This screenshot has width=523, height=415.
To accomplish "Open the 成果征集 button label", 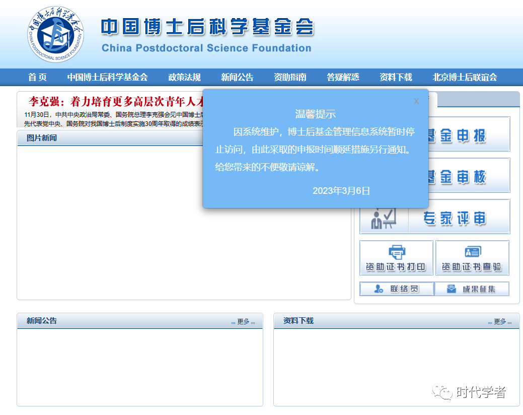I will click(x=479, y=289).
